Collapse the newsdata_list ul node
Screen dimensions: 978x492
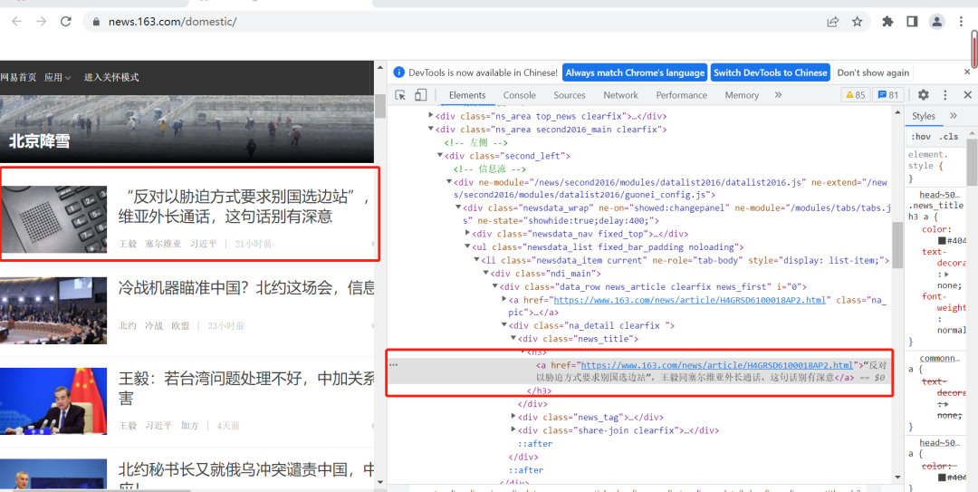[x=467, y=247]
